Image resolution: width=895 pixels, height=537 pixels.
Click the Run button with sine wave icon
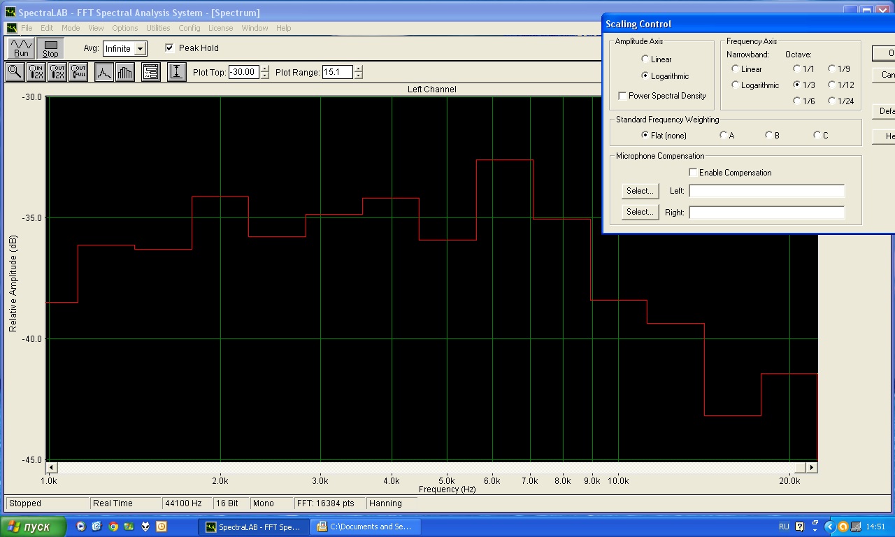(21, 48)
